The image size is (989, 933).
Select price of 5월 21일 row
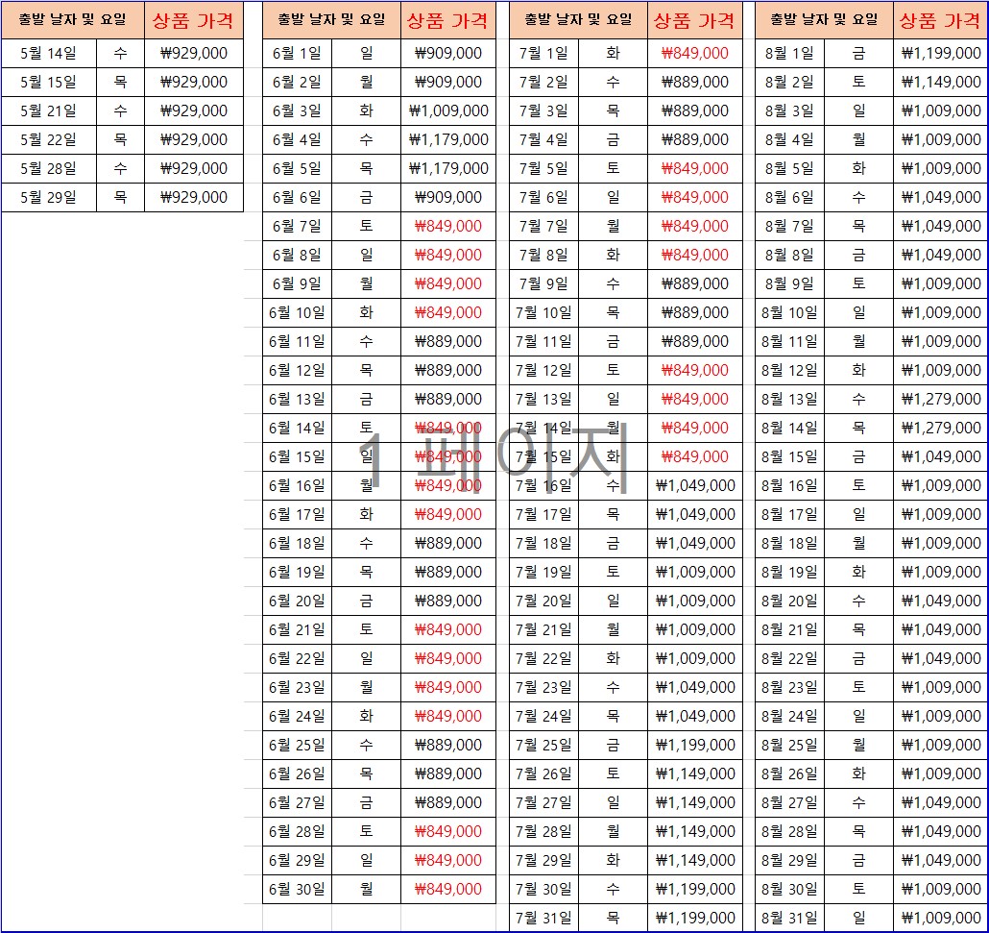(194, 111)
